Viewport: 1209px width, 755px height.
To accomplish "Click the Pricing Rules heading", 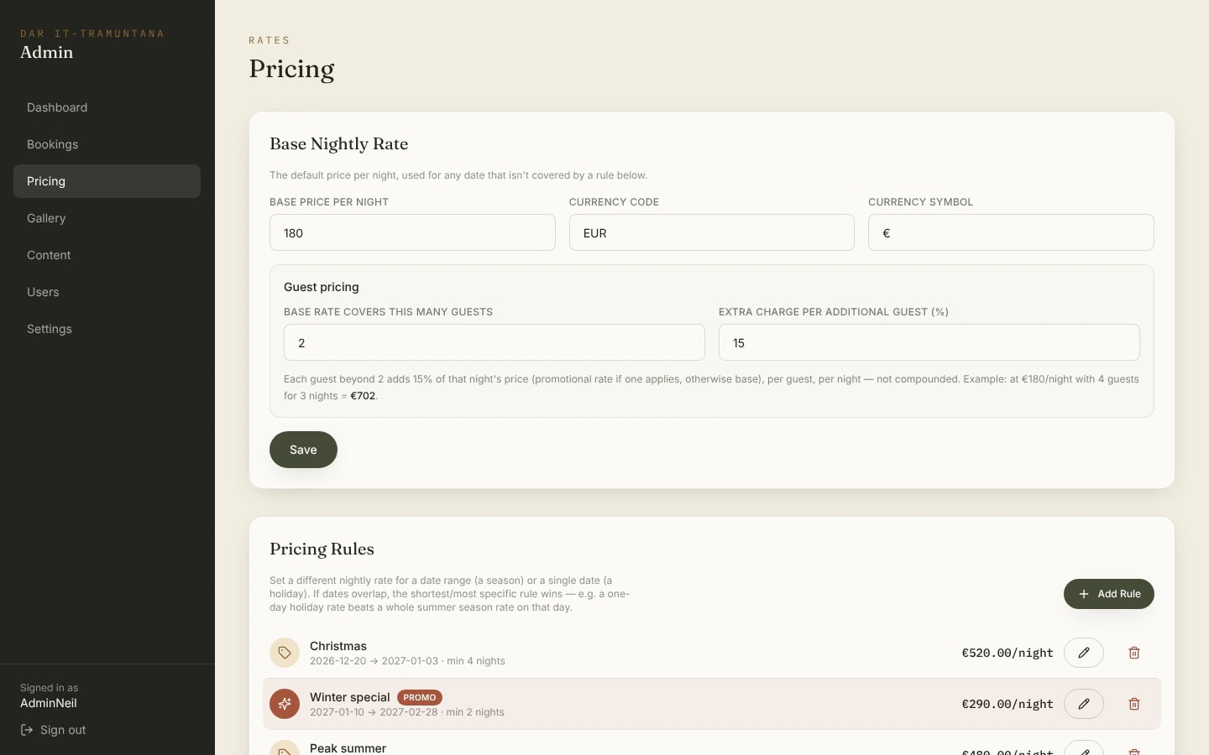I will pyautogui.click(x=322, y=549).
